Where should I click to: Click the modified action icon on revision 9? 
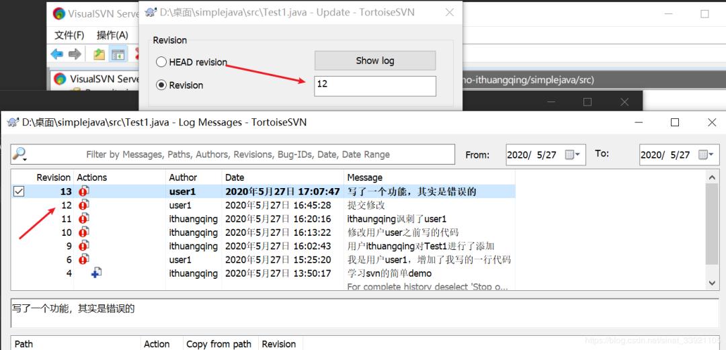coord(84,245)
